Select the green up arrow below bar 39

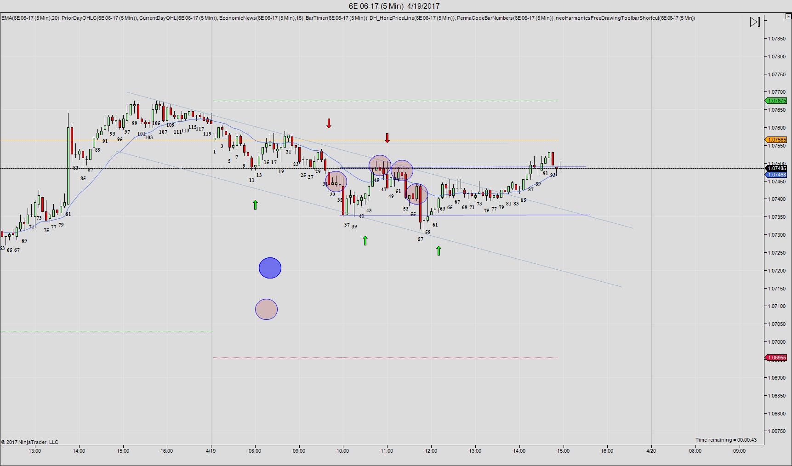tap(365, 240)
